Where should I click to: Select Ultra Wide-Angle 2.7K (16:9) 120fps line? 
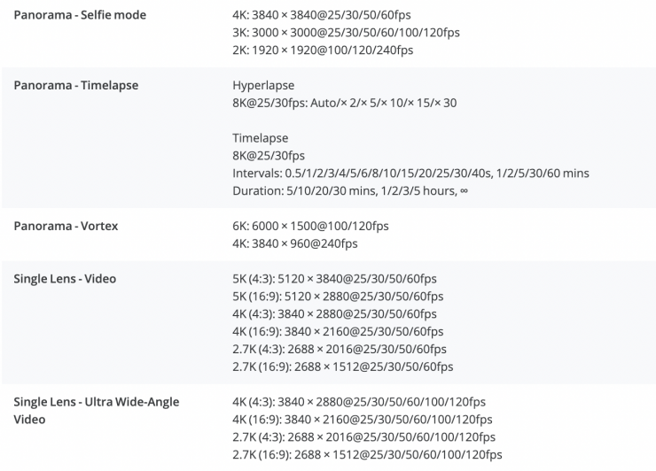[366, 454]
